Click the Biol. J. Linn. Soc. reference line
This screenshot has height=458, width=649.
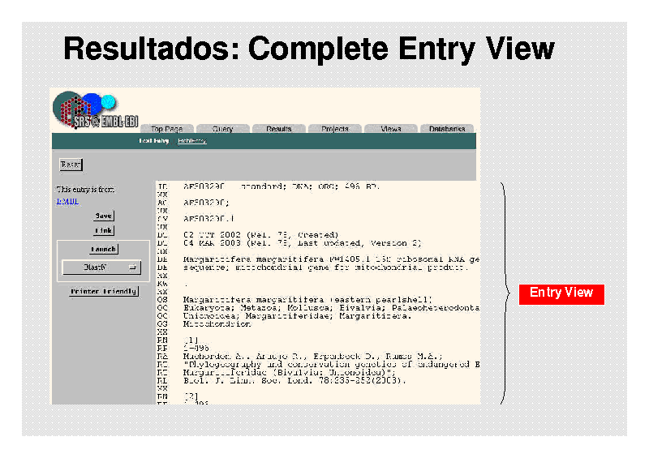[294, 379]
